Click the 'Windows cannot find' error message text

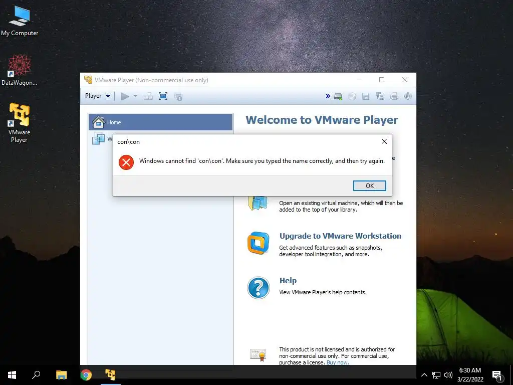pyautogui.click(x=262, y=161)
